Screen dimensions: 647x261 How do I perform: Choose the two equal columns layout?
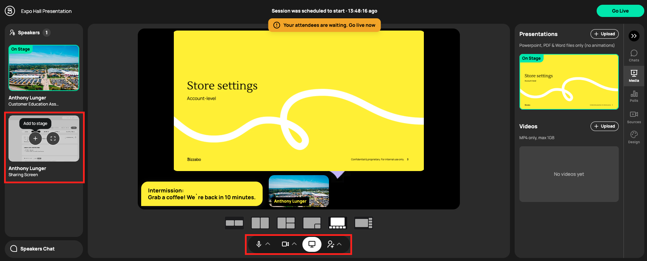coord(260,223)
